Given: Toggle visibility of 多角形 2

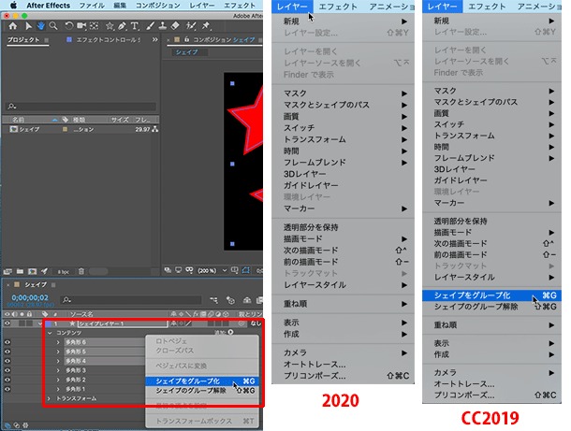Looking at the screenshot, I should click(7, 380).
